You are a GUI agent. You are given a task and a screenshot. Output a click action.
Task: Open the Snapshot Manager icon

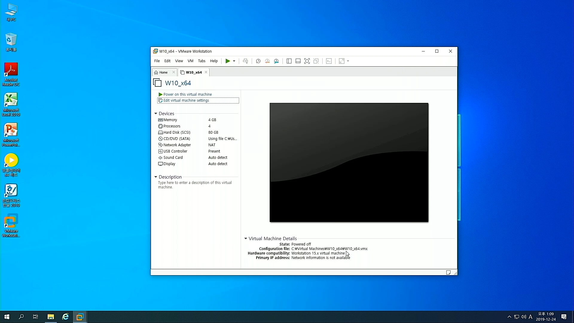(276, 61)
